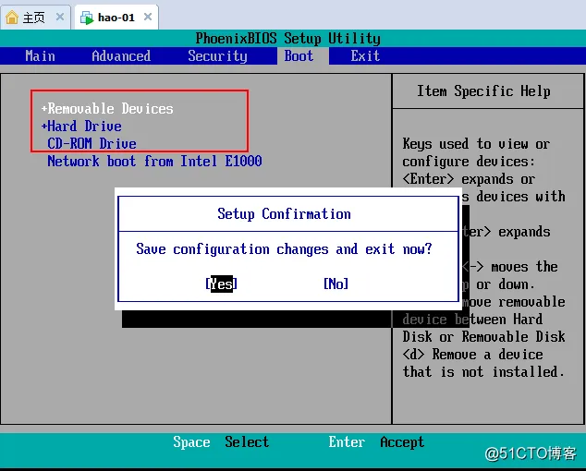Confirm with the Yes button
The image size is (586, 471).
click(x=221, y=284)
